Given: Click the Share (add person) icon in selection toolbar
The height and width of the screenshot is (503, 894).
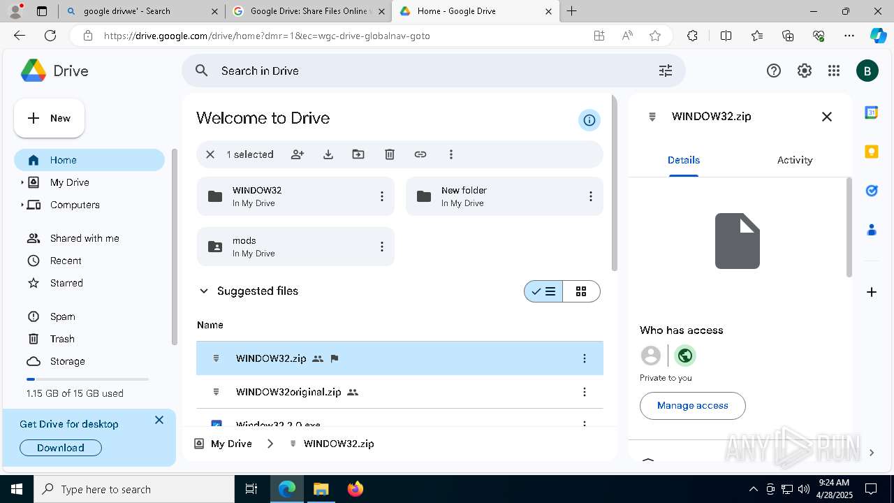Looking at the screenshot, I should [298, 154].
